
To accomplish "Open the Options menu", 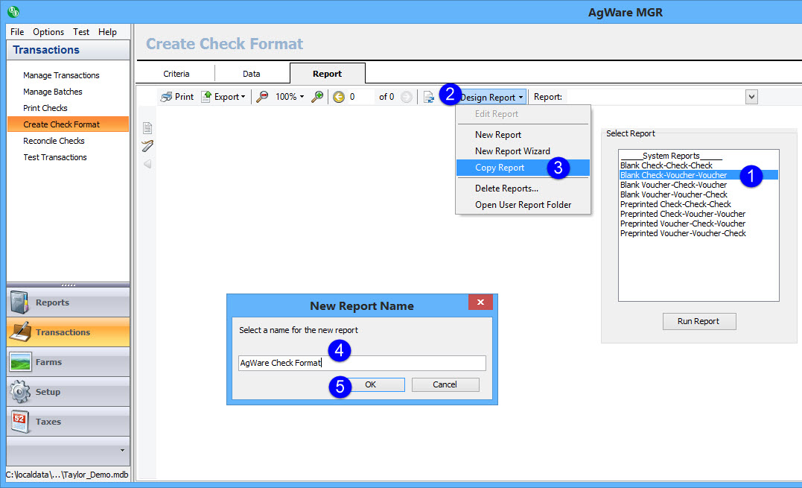I will click(x=48, y=32).
